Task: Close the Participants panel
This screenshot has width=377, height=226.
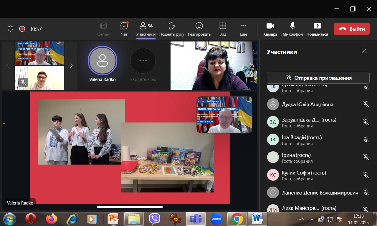Action: click(x=364, y=51)
